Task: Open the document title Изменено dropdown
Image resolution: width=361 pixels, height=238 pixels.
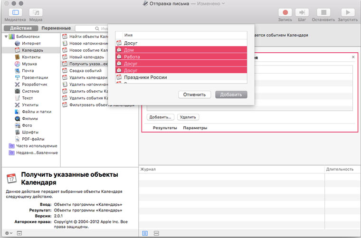Action: tap(223, 4)
